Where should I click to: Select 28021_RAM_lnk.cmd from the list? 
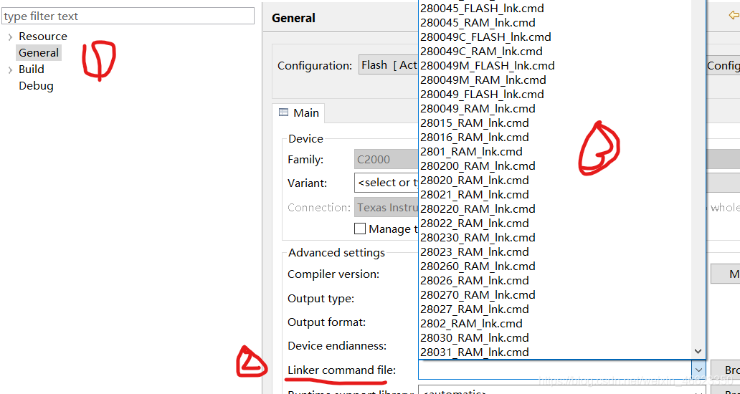pos(474,195)
